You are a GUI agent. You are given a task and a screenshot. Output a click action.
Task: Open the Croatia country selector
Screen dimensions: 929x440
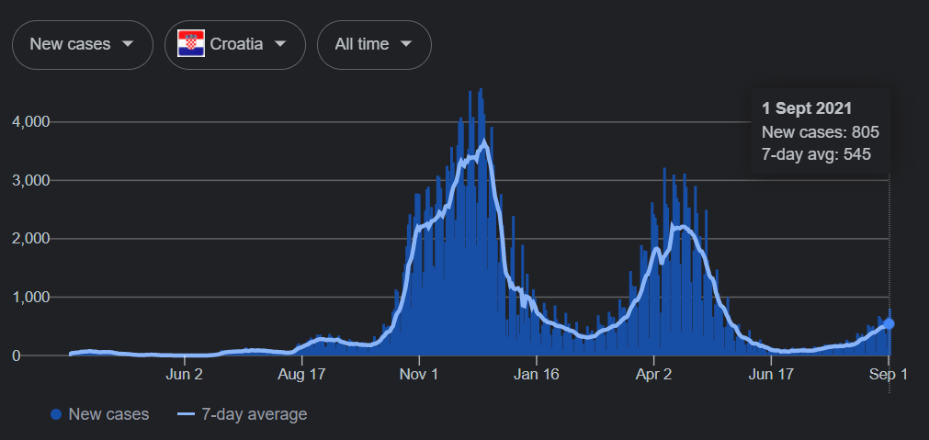coord(234,44)
